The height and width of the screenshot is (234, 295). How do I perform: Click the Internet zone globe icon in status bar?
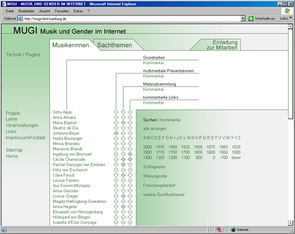(x=233, y=230)
